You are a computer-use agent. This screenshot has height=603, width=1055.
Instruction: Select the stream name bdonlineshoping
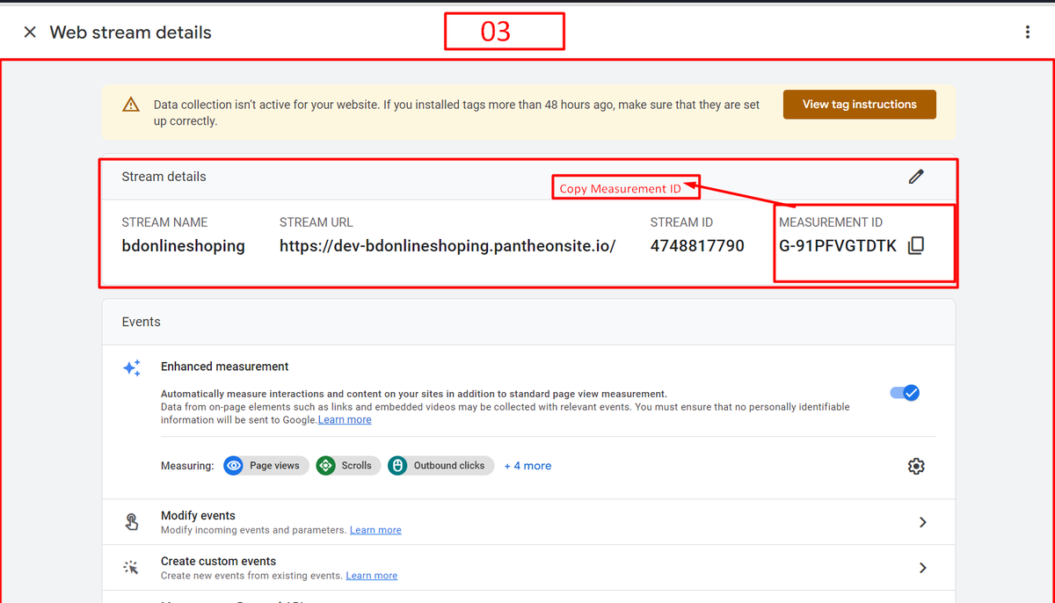tap(183, 246)
